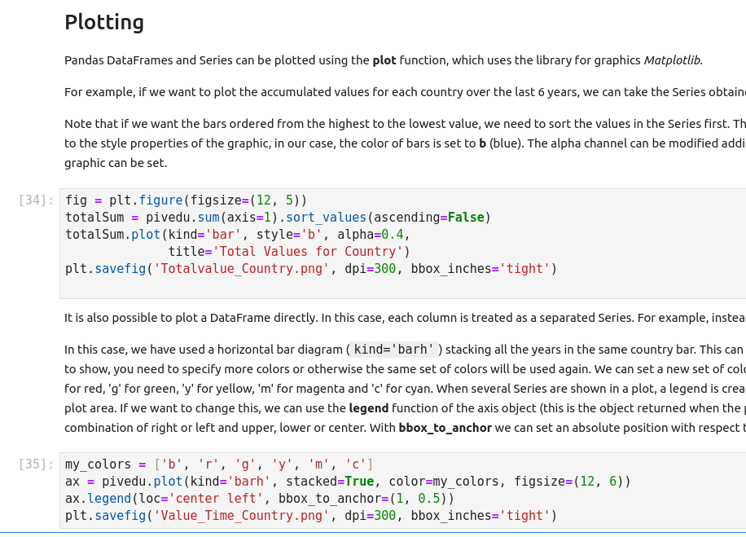Click the my_colors list definition line

click(218, 464)
